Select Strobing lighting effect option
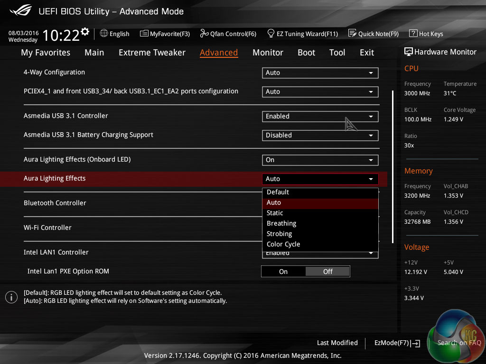The width and height of the screenshot is (486, 364). click(x=320, y=234)
